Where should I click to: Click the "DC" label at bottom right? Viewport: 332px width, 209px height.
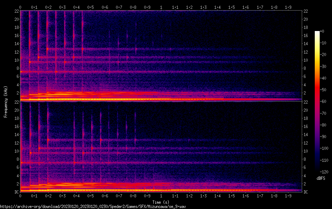pyautogui.click(x=306, y=192)
